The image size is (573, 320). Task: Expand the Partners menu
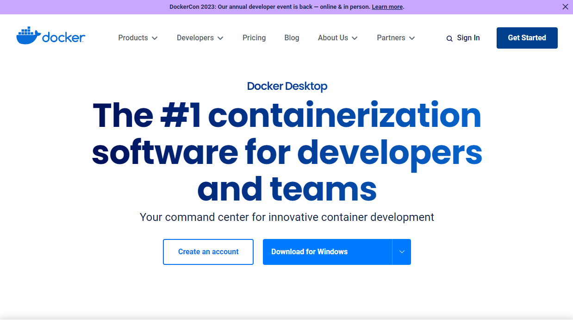396,38
